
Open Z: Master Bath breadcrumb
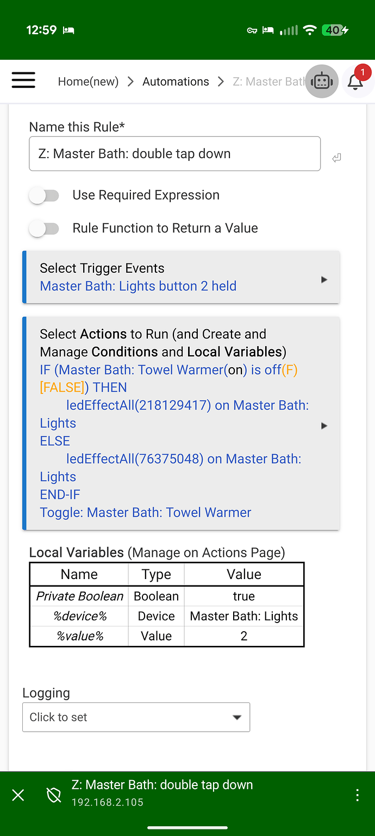click(268, 82)
